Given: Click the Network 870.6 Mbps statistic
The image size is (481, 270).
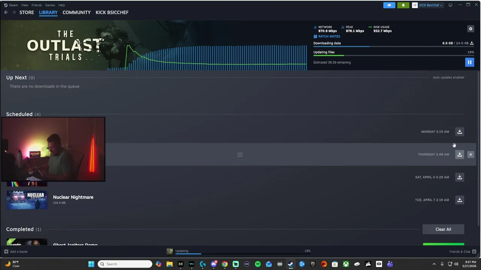Looking at the screenshot, I should point(325,29).
